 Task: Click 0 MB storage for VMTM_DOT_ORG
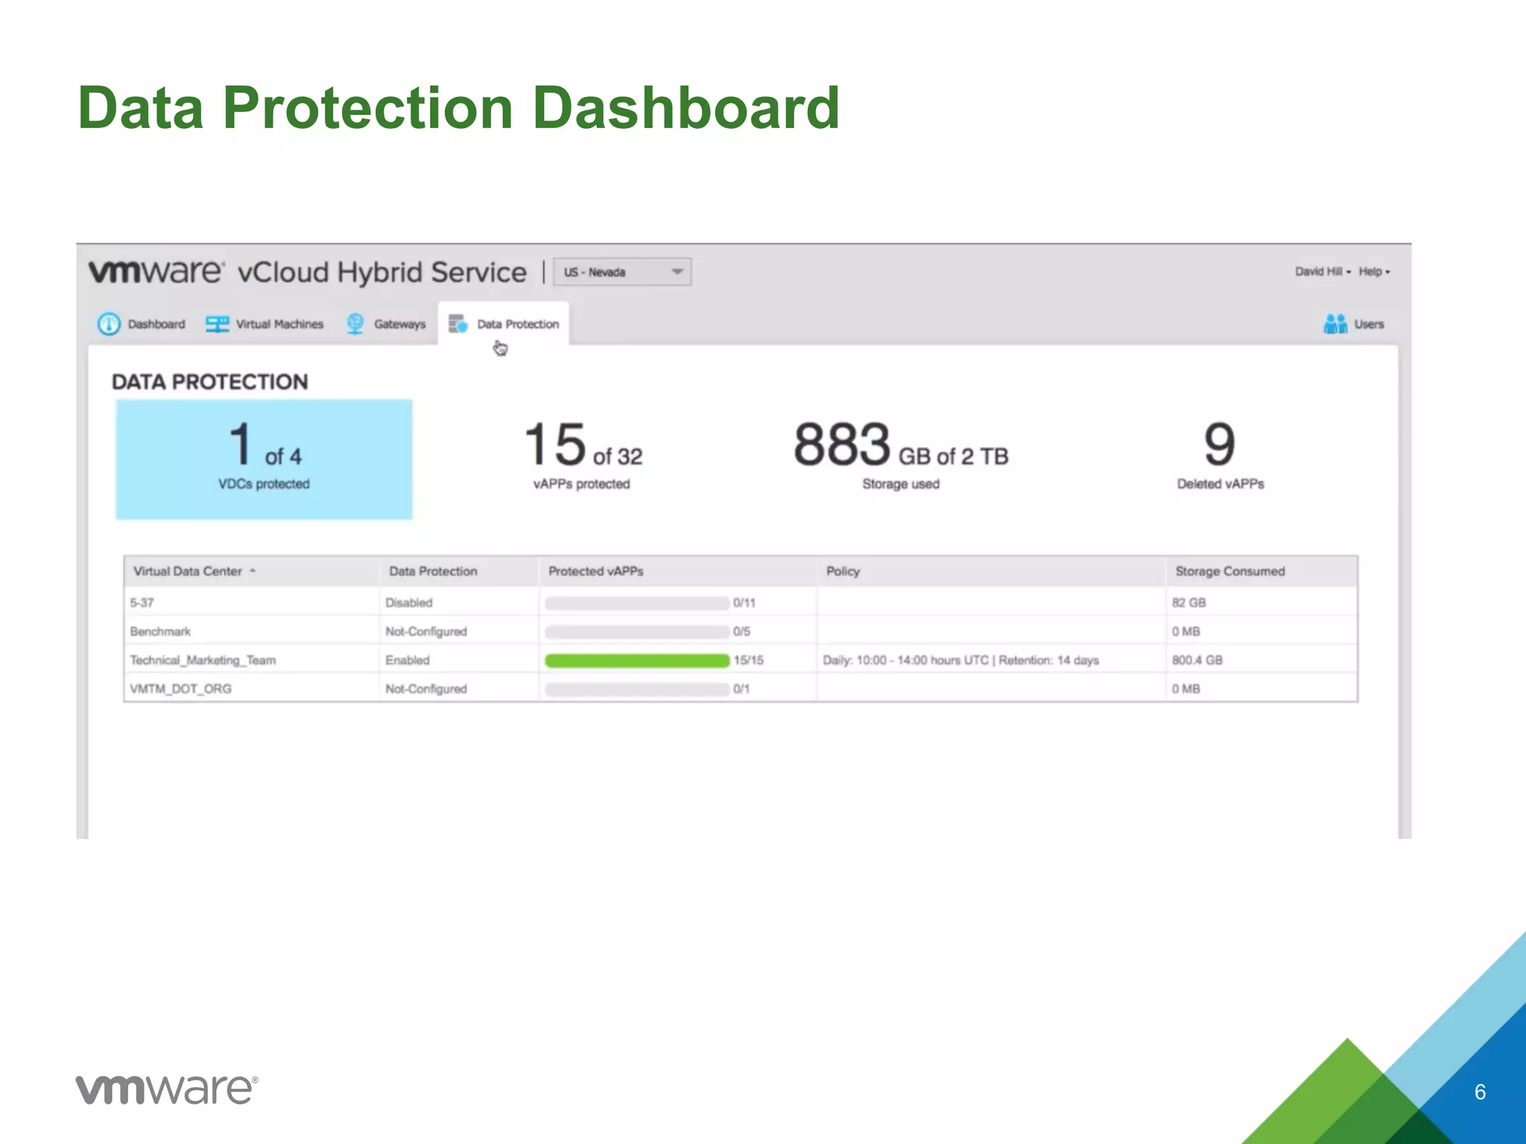(x=1185, y=689)
